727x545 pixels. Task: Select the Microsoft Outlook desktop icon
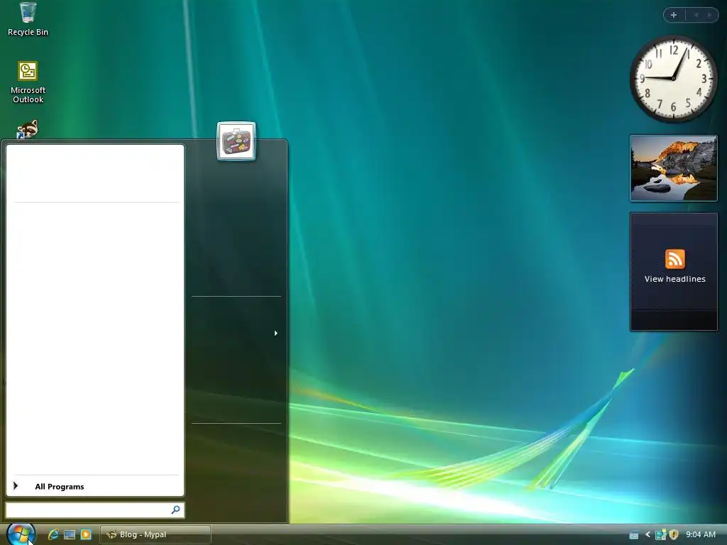(28, 82)
